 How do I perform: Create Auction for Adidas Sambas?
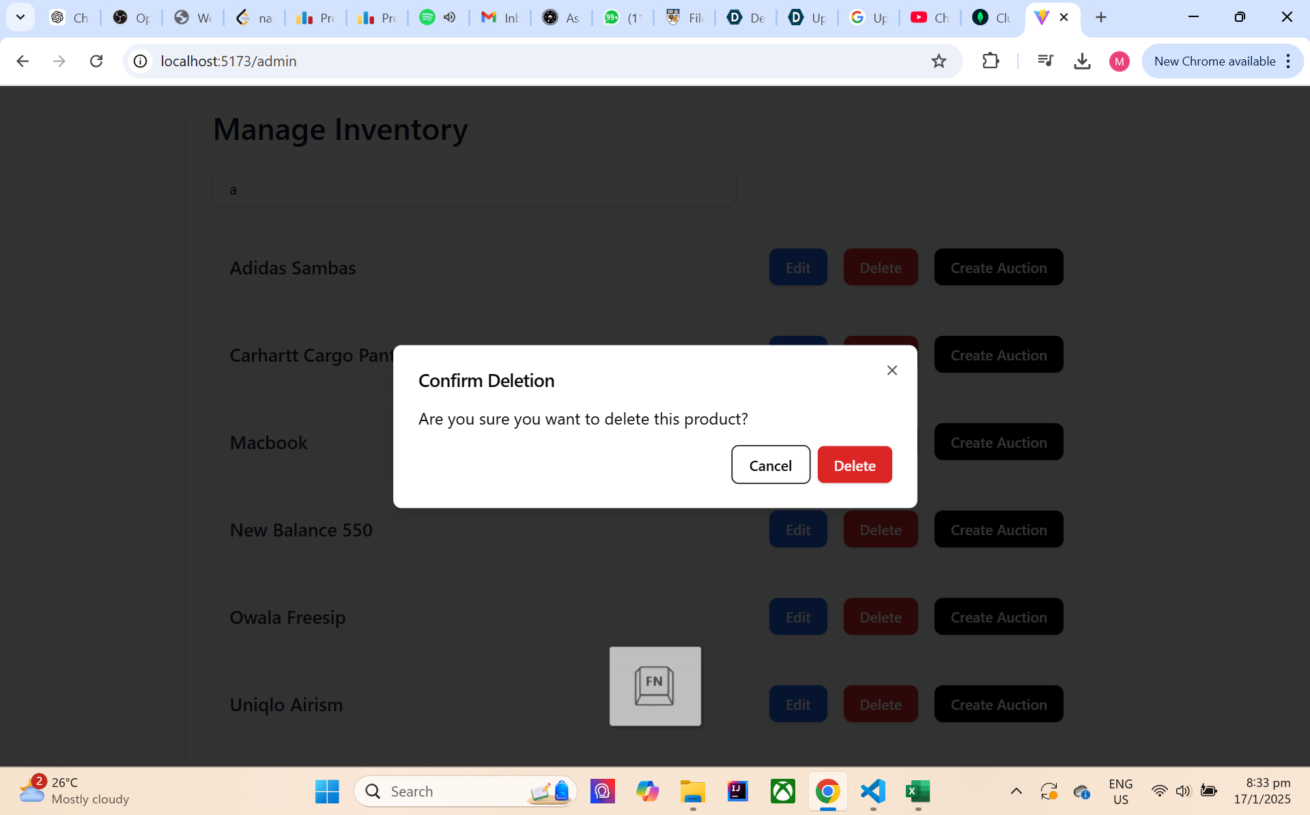[x=999, y=268]
